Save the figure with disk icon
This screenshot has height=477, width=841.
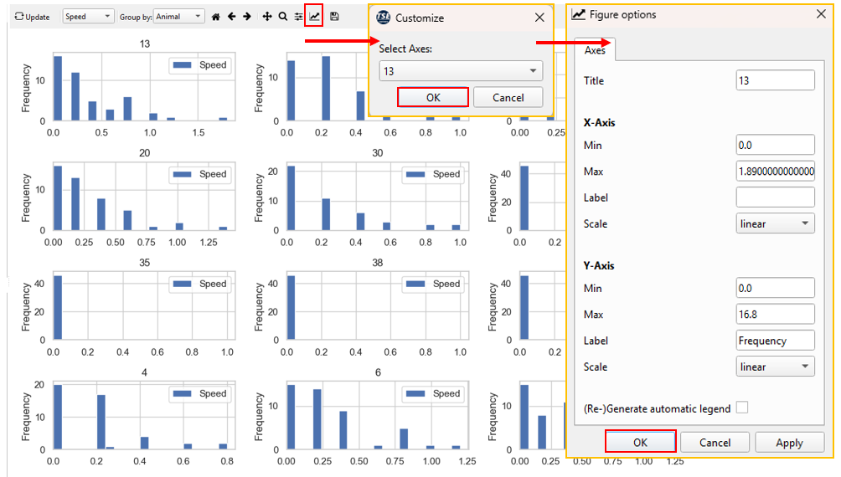[x=334, y=17]
